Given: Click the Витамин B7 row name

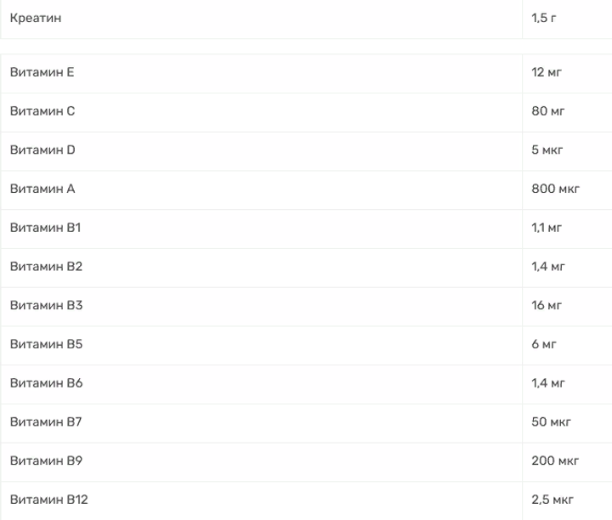Looking at the screenshot, I should click(46, 422).
